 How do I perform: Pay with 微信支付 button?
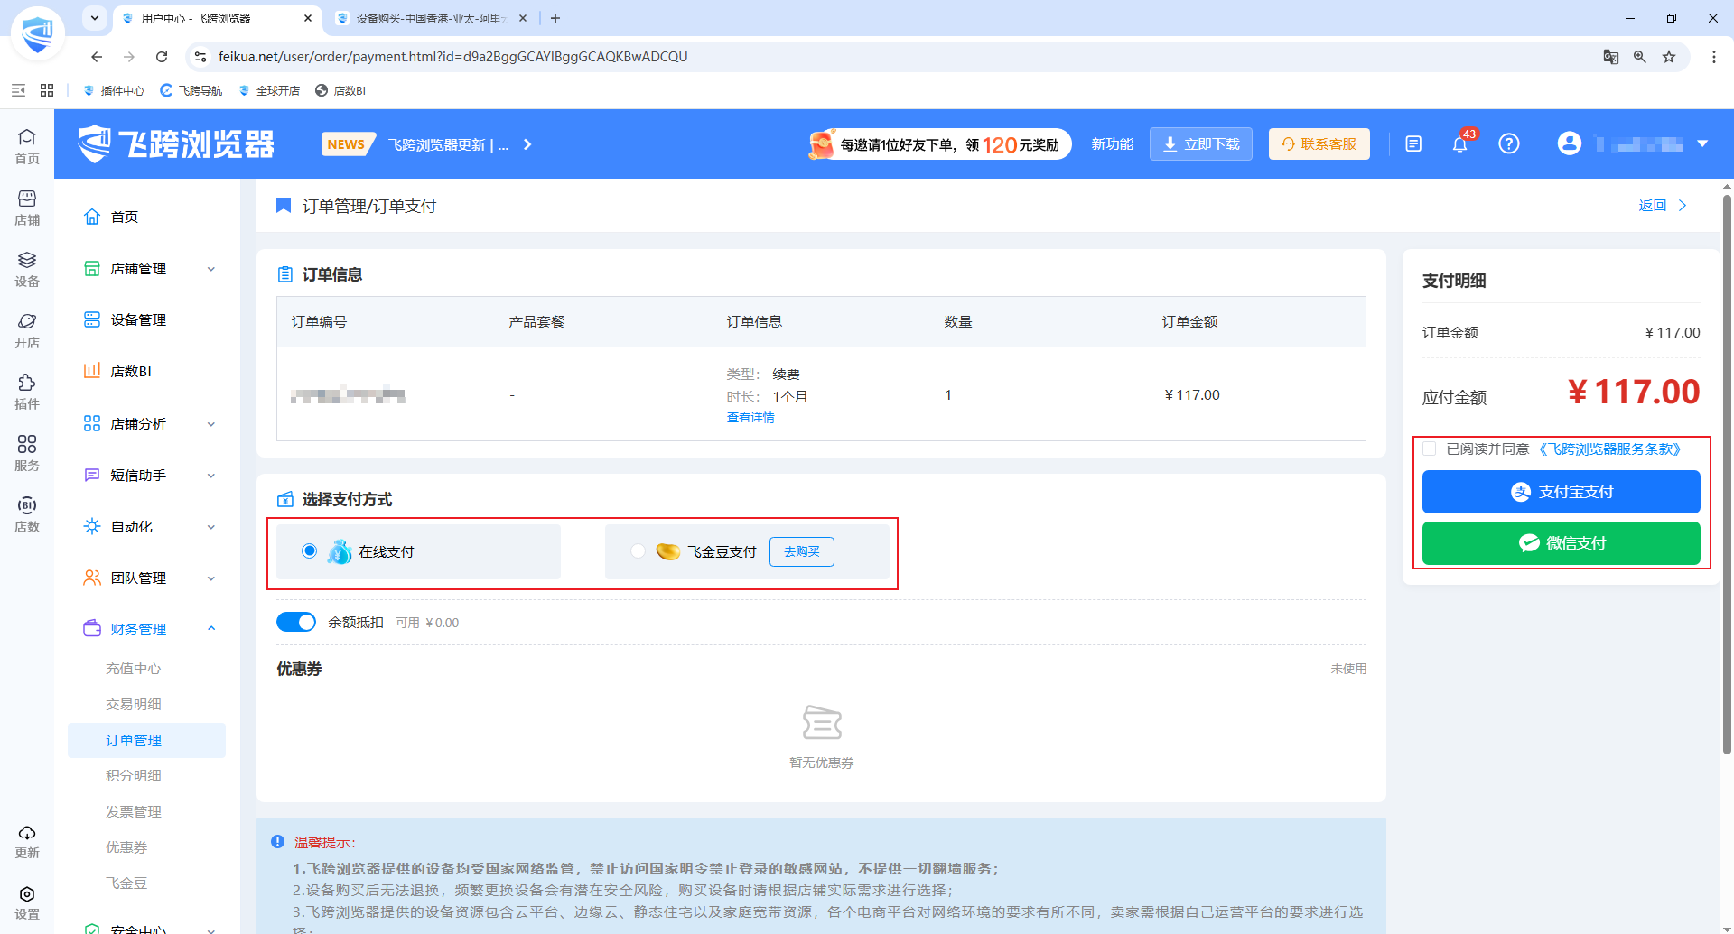(1561, 543)
